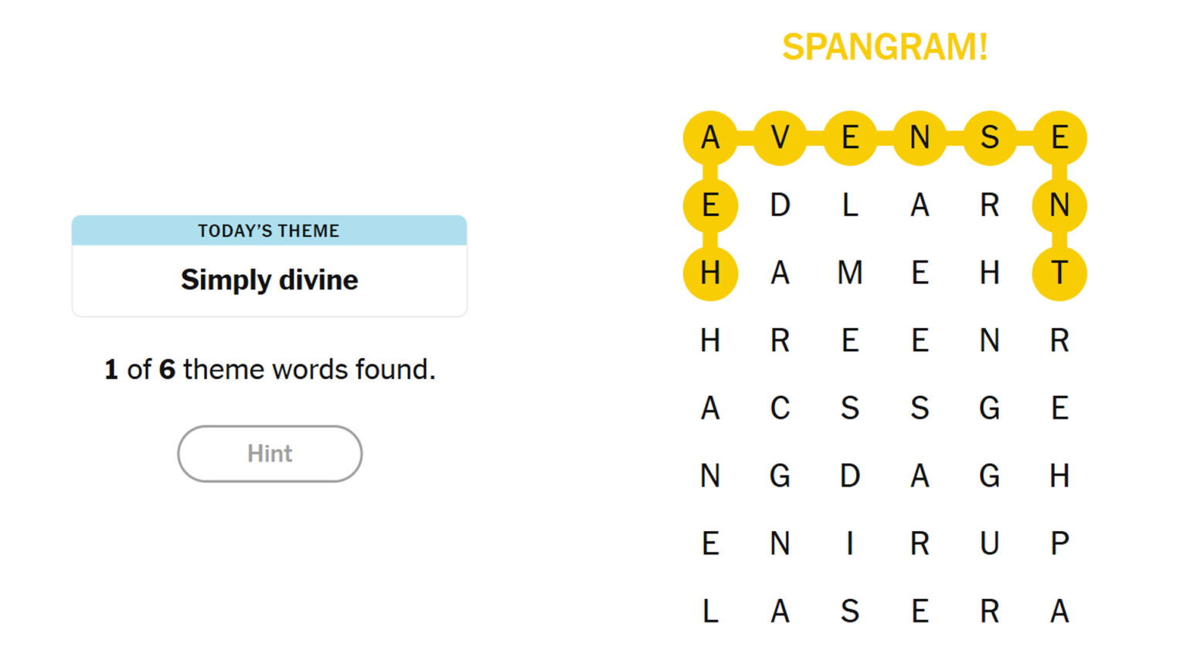Click the SPANGRAM! label
This screenshot has width=1187, height=667.
(x=885, y=47)
